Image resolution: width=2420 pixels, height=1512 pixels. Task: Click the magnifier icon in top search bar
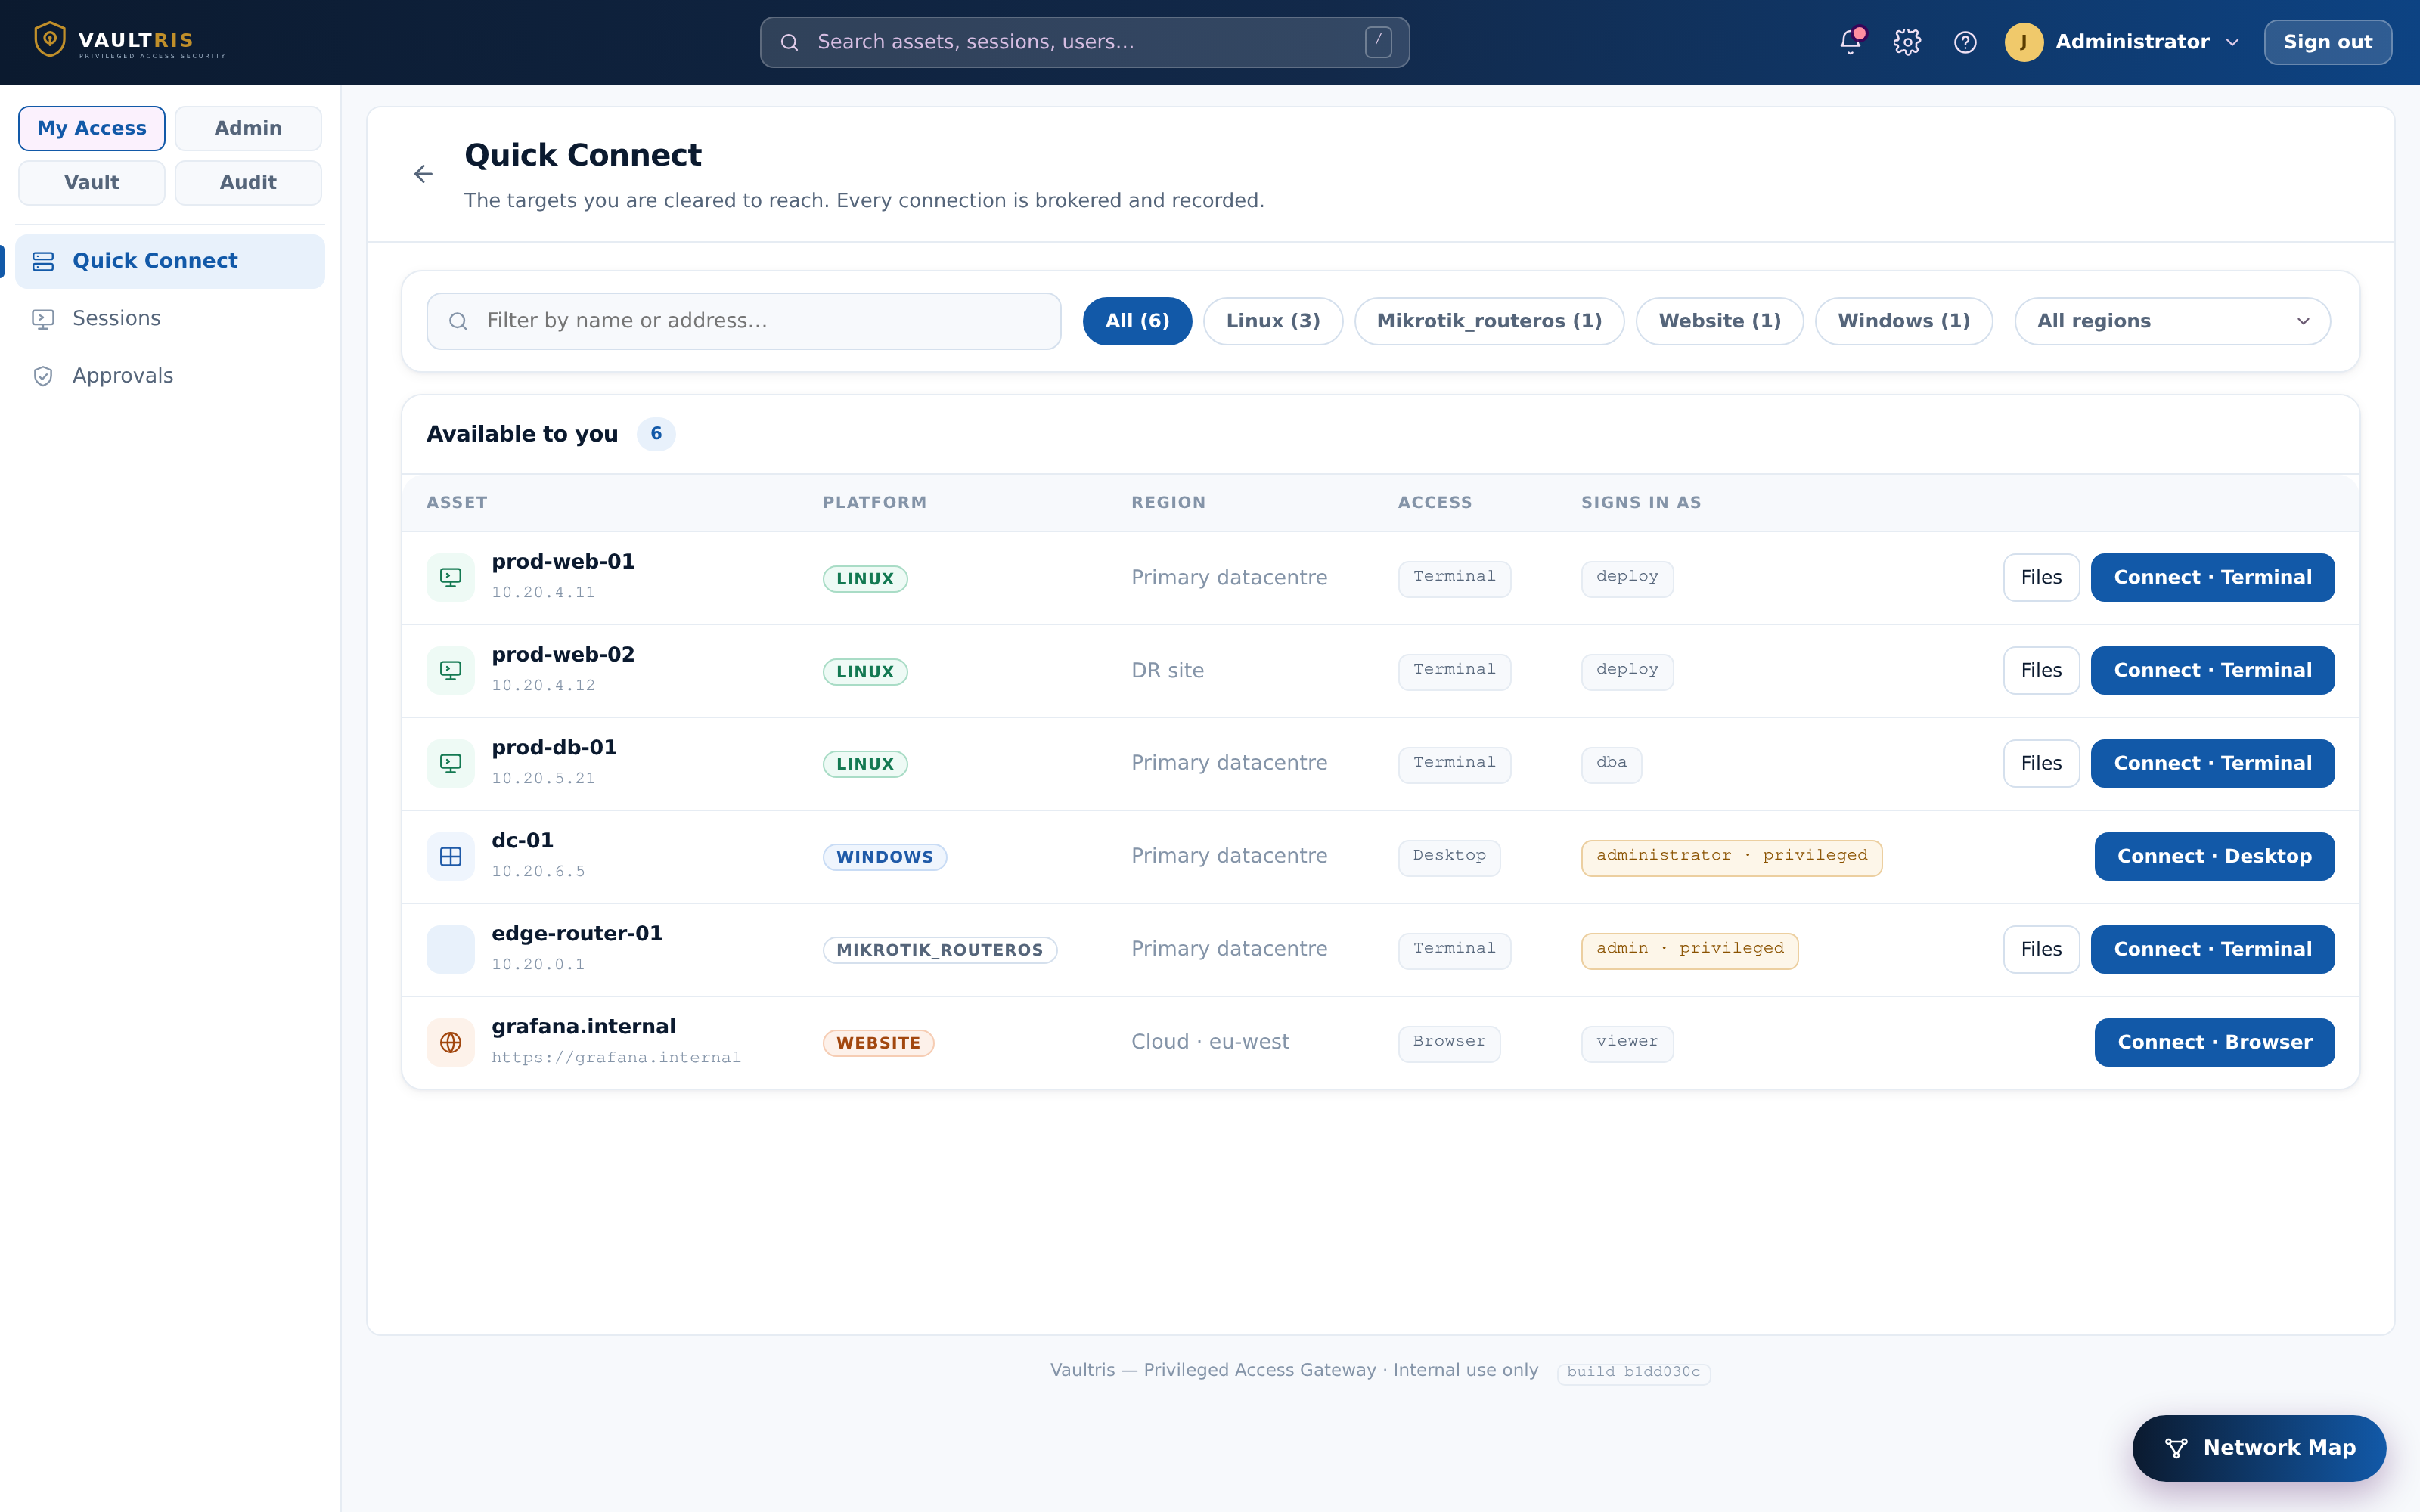(789, 42)
